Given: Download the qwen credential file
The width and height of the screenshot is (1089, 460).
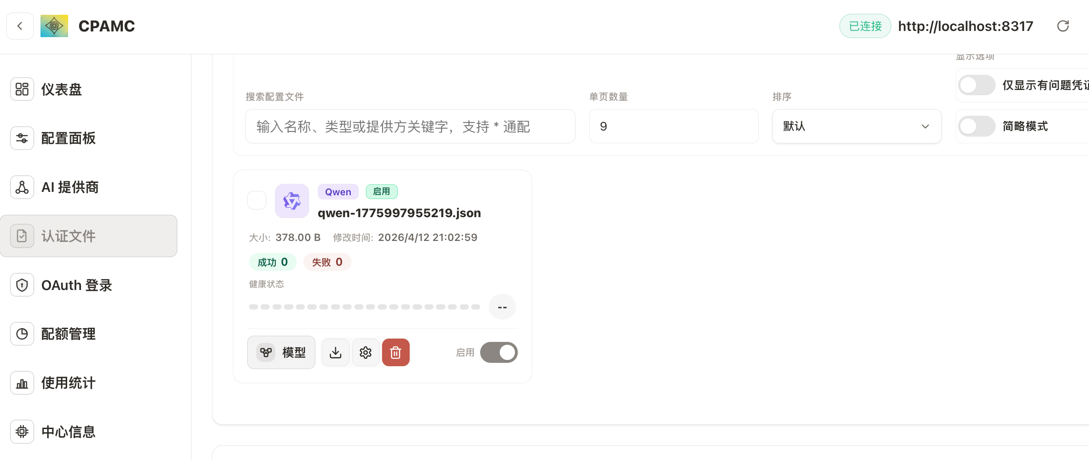Looking at the screenshot, I should (335, 352).
